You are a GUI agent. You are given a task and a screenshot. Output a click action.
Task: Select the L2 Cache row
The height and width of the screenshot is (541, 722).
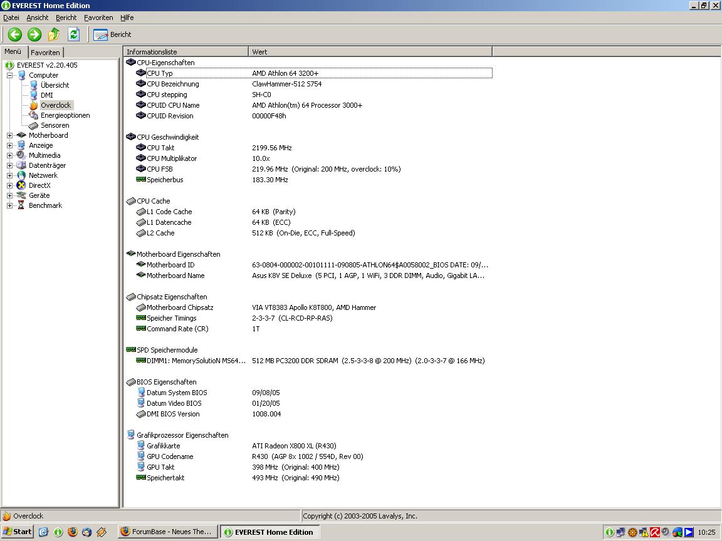click(314, 233)
